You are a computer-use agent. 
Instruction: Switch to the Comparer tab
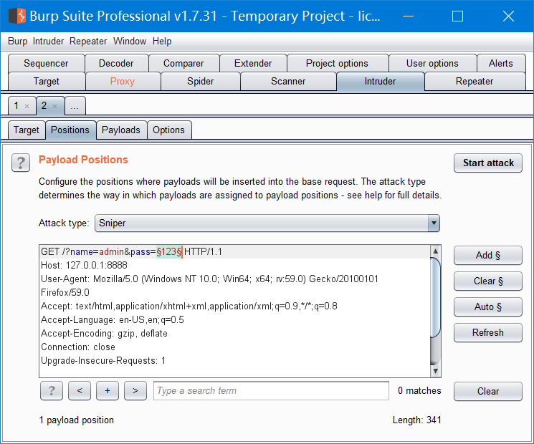click(183, 63)
